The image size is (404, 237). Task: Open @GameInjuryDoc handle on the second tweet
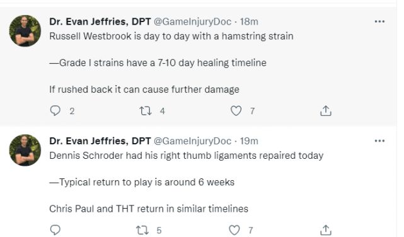[x=192, y=141]
